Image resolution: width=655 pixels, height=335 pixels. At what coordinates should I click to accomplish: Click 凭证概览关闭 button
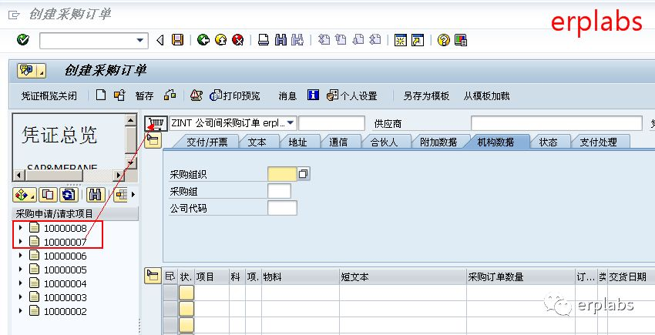coord(49,96)
